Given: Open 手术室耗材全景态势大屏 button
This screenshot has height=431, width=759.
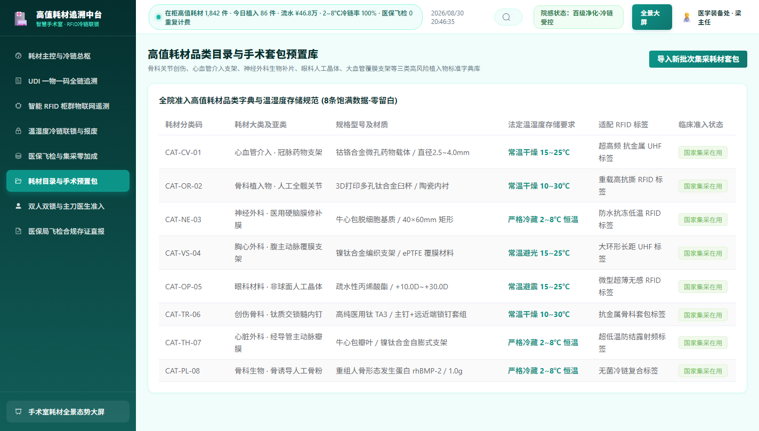Looking at the screenshot, I should pos(68,412).
